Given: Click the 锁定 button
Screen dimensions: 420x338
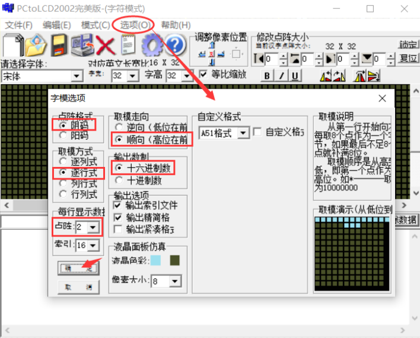Looking at the screenshot, I should click(408, 45).
